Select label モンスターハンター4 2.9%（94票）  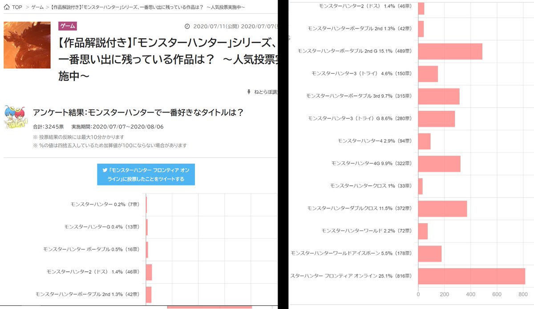(x=375, y=141)
